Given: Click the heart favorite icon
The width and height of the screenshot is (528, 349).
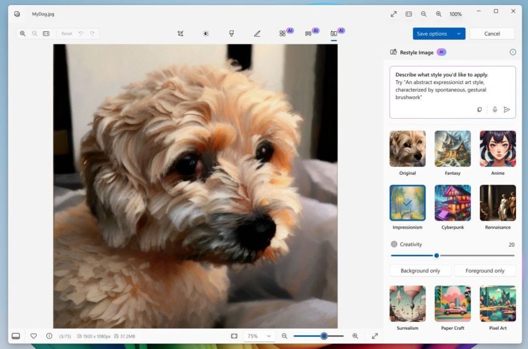Looking at the screenshot, I should point(34,336).
